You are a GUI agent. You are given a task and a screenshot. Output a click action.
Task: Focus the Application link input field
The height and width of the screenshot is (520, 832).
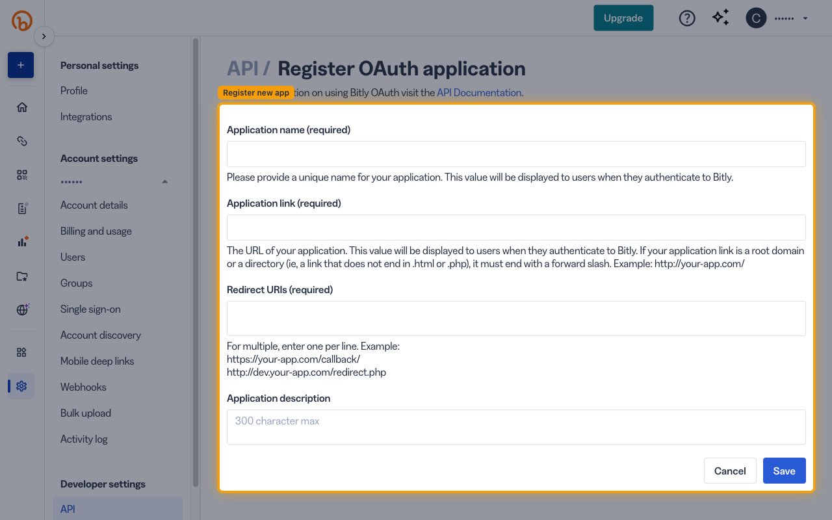(x=516, y=227)
